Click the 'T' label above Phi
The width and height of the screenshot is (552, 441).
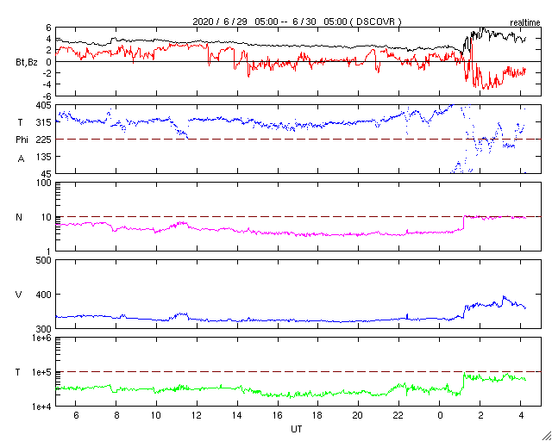pyautogui.click(x=20, y=122)
